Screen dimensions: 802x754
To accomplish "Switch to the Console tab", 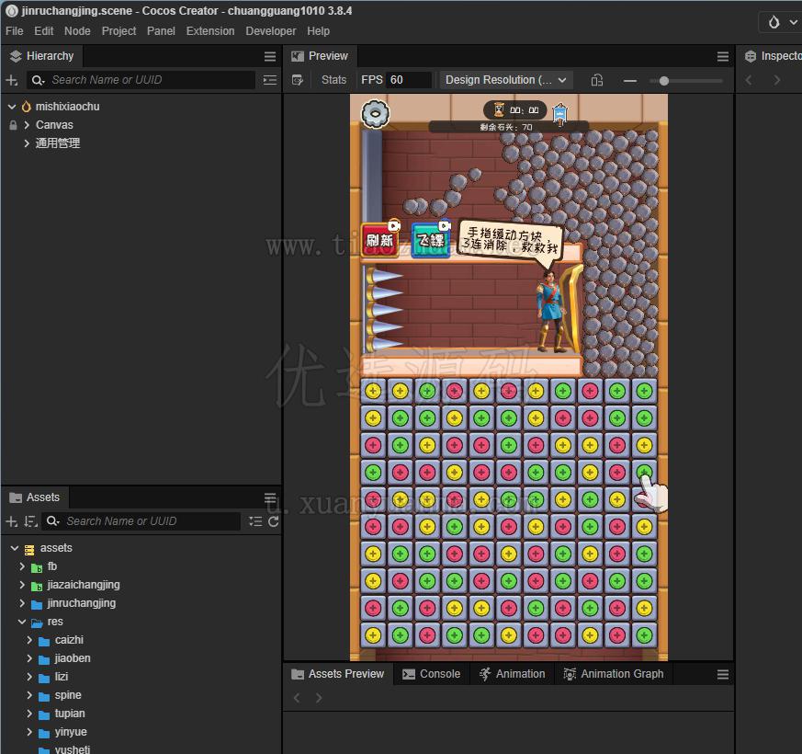I will tap(431, 674).
